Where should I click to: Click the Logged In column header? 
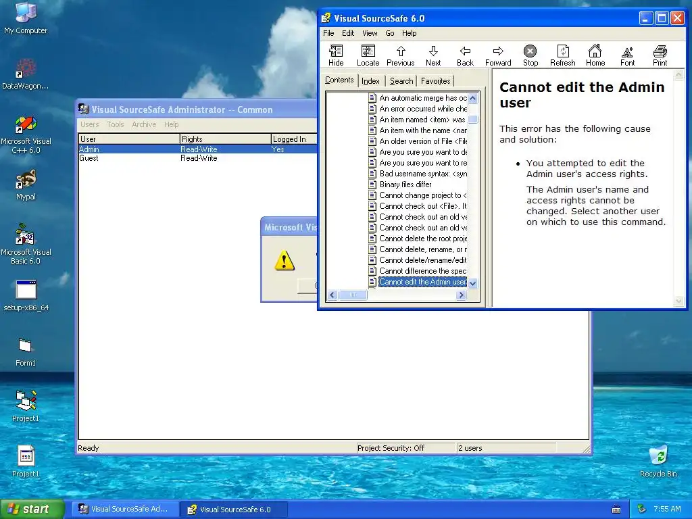pos(295,139)
